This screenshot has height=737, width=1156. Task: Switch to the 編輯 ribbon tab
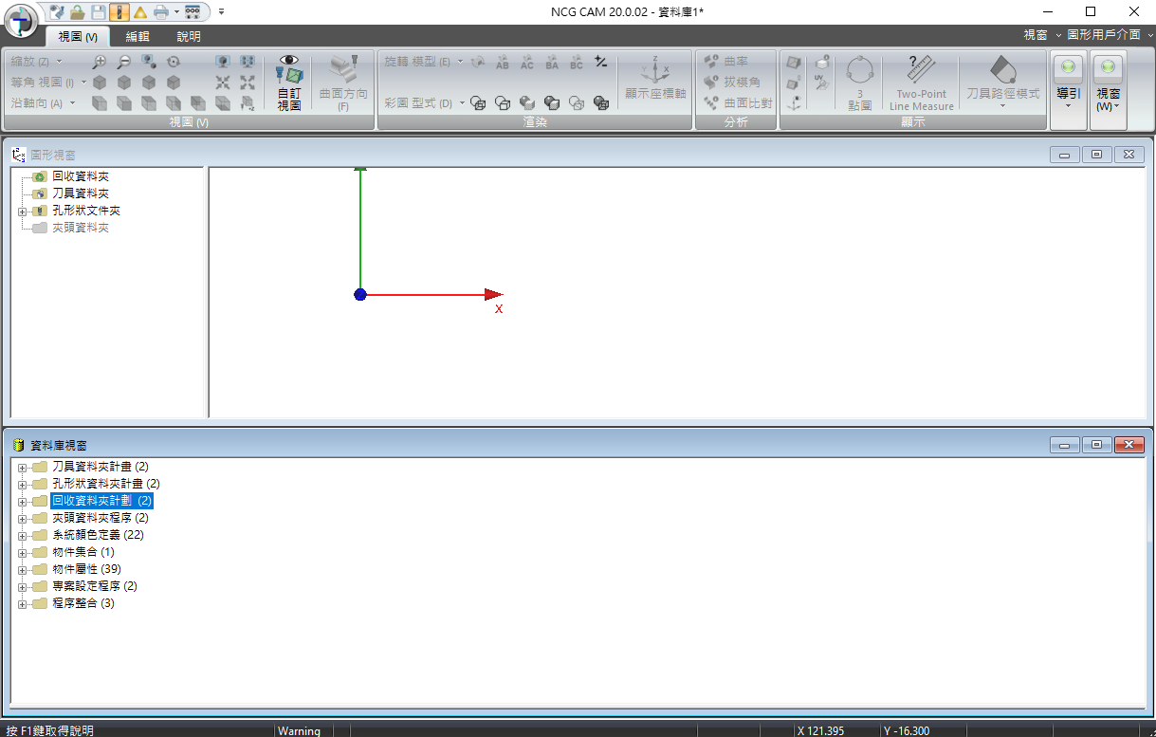[138, 37]
